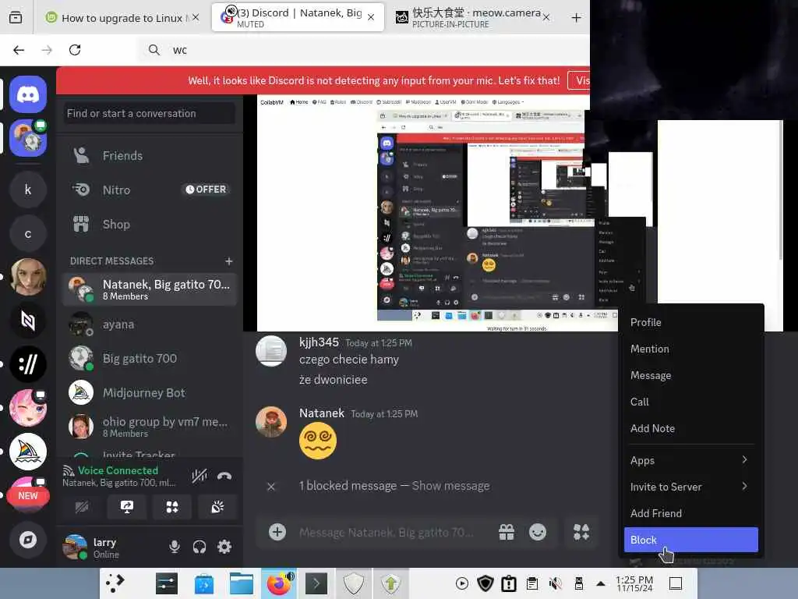
Task: Click the Visit button in red banner
Action: pos(579,80)
